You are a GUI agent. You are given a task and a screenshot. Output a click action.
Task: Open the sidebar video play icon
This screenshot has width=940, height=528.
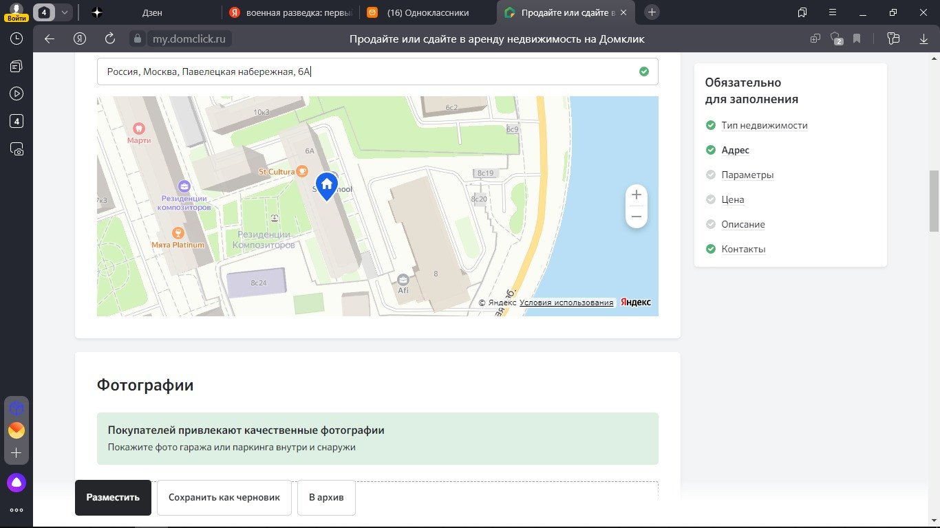click(x=17, y=93)
